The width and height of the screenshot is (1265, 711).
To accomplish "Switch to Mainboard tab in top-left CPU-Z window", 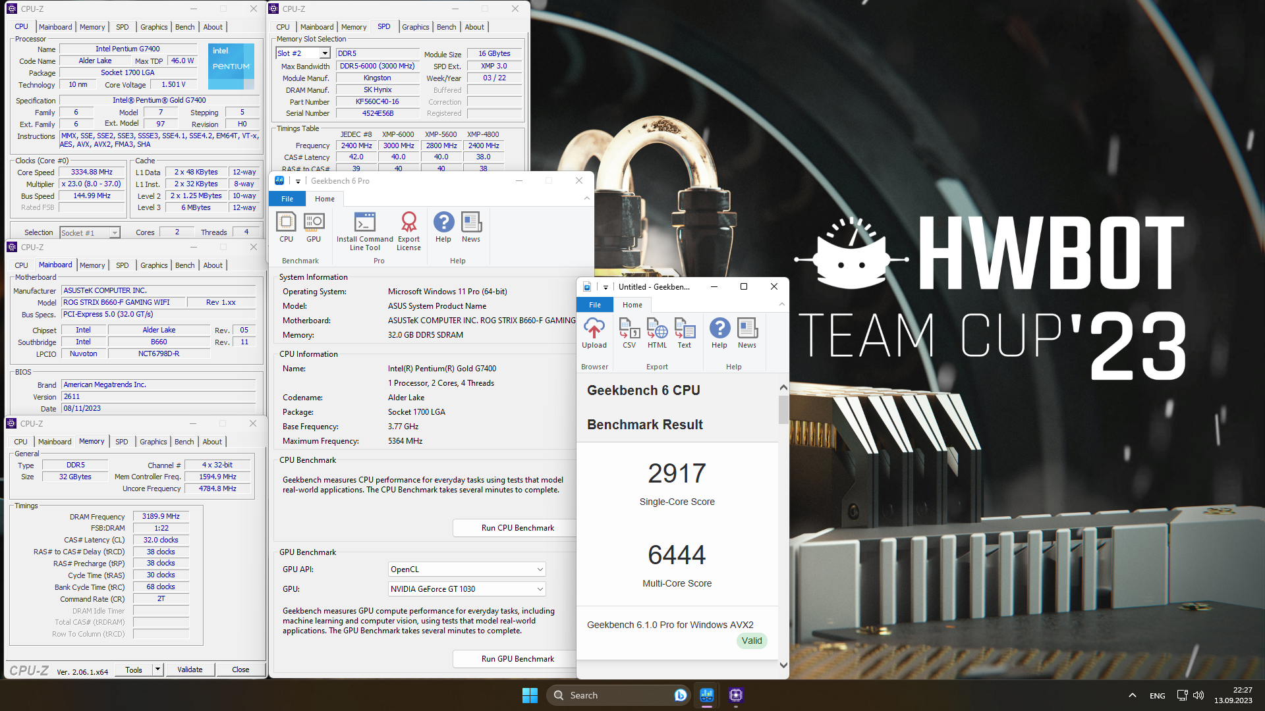I will (x=55, y=27).
